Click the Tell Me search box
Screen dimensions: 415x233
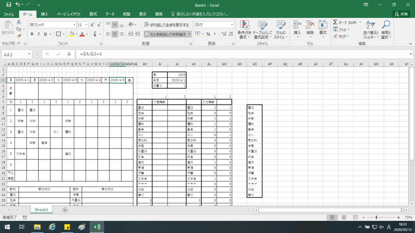coord(200,14)
